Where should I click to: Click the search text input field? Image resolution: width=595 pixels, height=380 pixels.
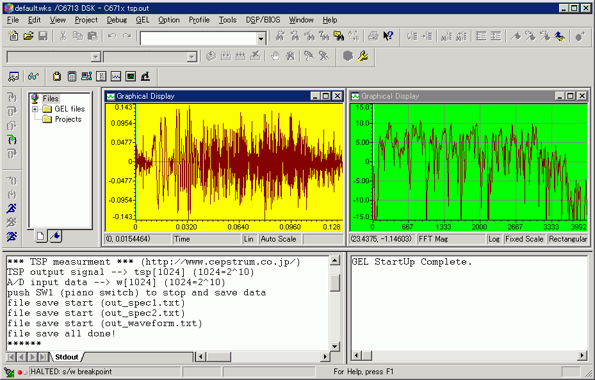(x=199, y=38)
